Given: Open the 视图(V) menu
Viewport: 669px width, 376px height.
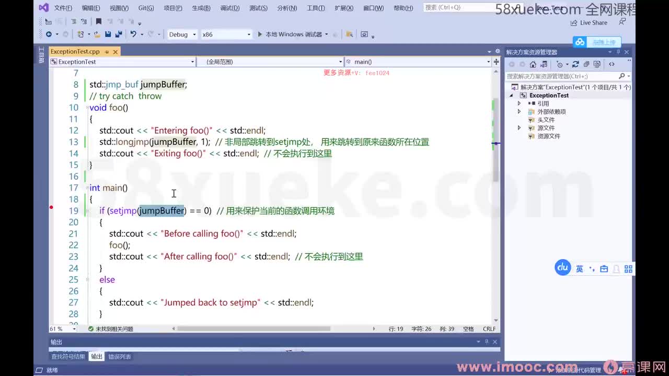Looking at the screenshot, I should pos(119,8).
